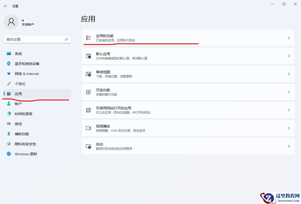The width and height of the screenshot is (301, 204).
Task: Click the back arrow at top left
Action: click(x=5, y=6)
